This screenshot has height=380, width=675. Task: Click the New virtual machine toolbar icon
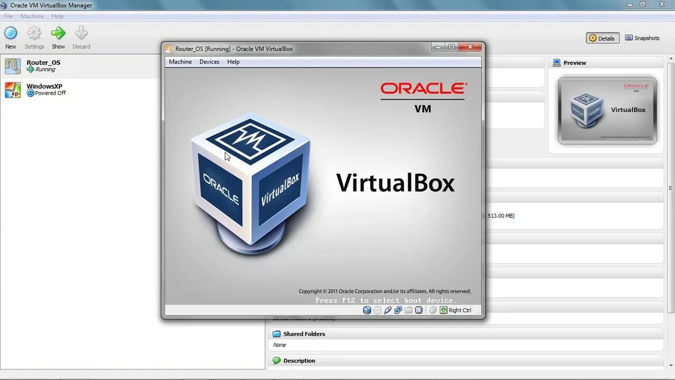(x=11, y=34)
